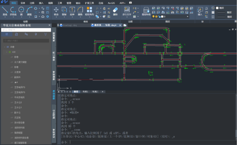The height and width of the screenshot is (145, 237).
Task: Click the first icon tab in geology panel
Action: point(7,34)
